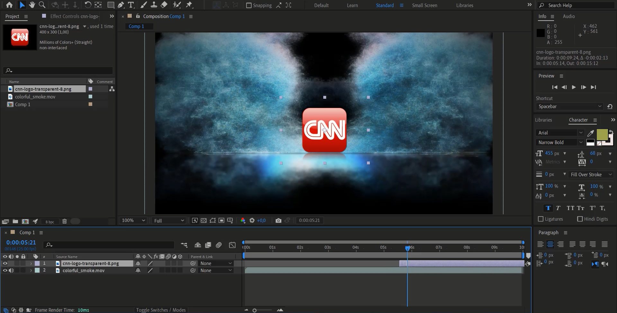This screenshot has width=617, height=313.
Task: Toggle All Caps in Character panel
Action: (x=570, y=208)
